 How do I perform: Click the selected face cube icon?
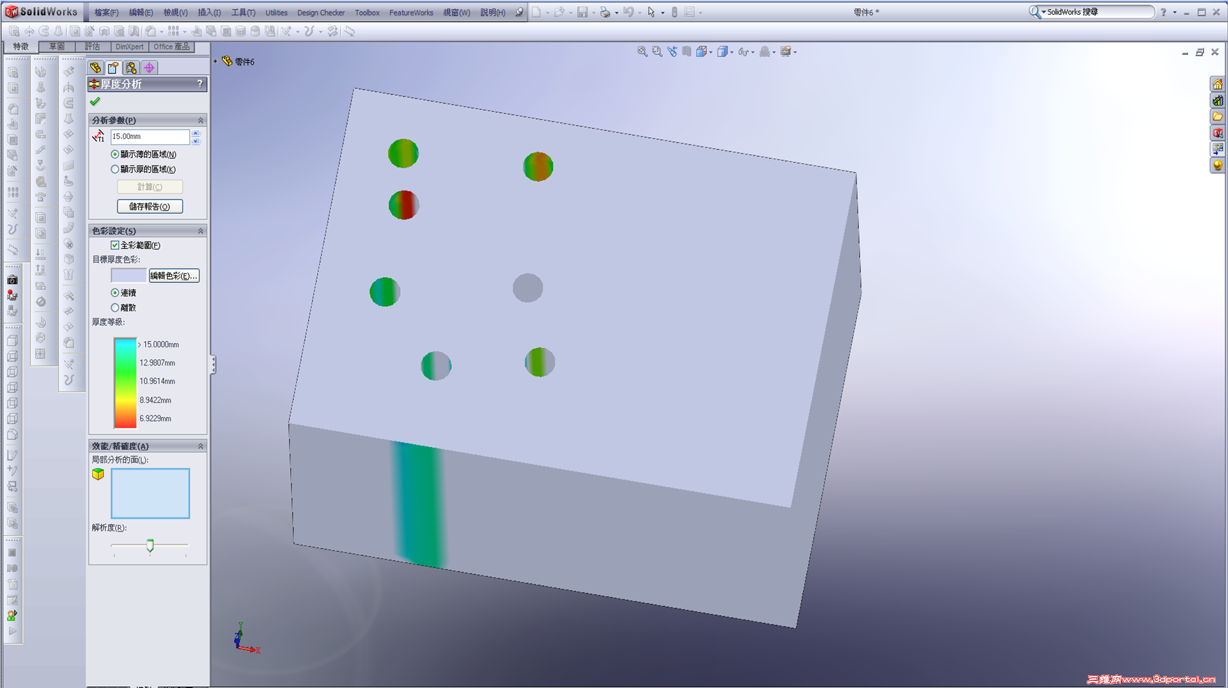pos(98,474)
